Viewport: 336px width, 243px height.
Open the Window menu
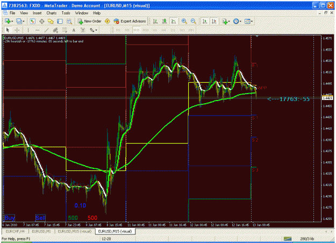(82, 13)
